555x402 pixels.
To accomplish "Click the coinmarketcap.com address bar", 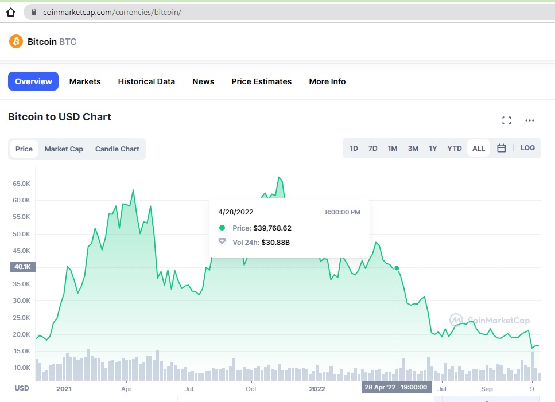I will pos(290,13).
